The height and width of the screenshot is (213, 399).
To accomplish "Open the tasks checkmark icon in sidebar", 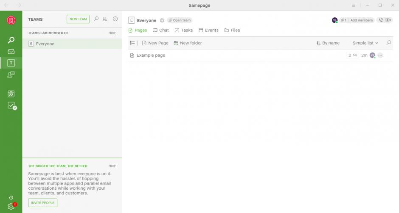I will pos(11,105).
